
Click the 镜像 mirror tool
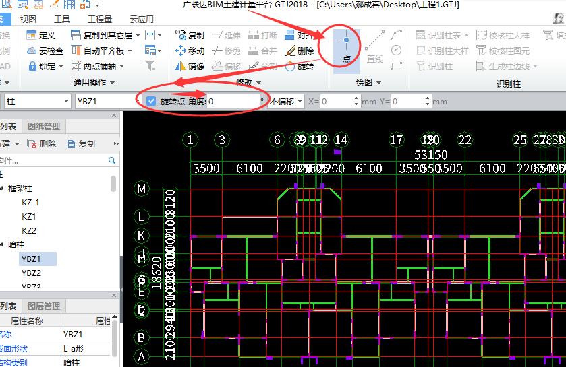[190, 66]
